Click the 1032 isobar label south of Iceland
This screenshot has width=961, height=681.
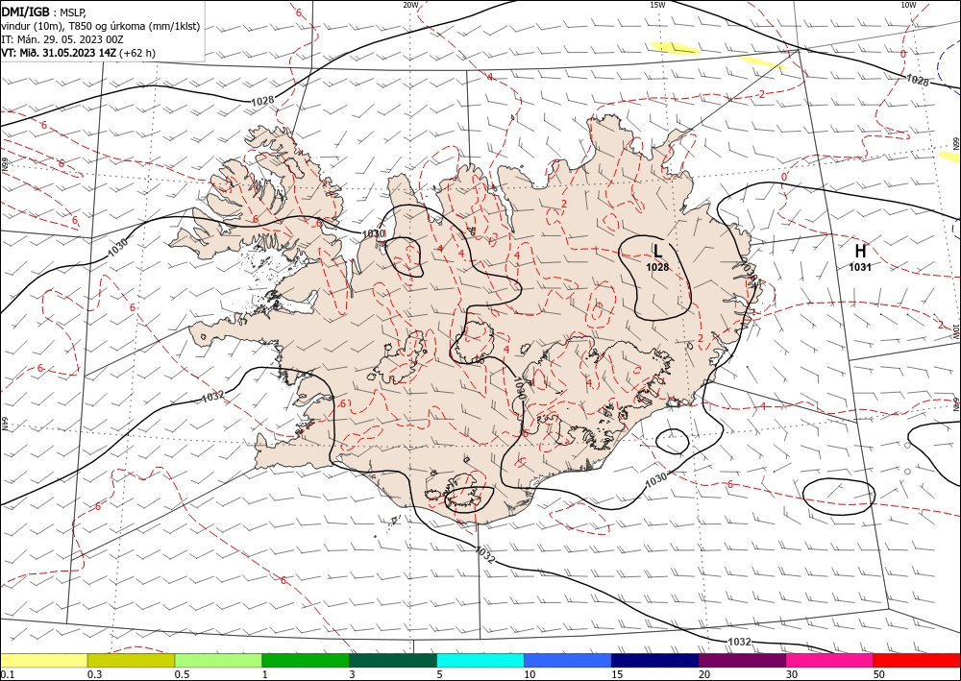pos(484,555)
